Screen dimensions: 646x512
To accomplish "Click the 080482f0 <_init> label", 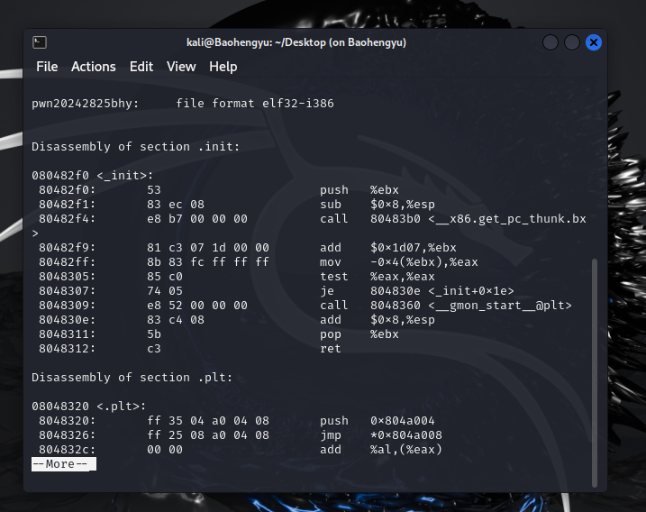I will 92,176.
